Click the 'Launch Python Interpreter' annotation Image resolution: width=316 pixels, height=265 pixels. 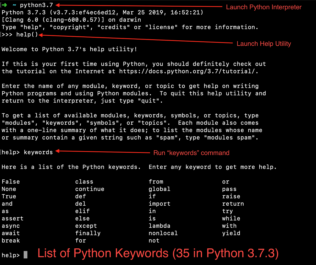click(x=264, y=7)
